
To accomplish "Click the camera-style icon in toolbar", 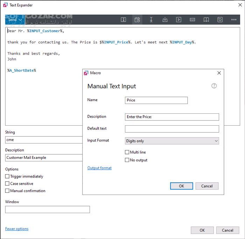I will (220, 20).
